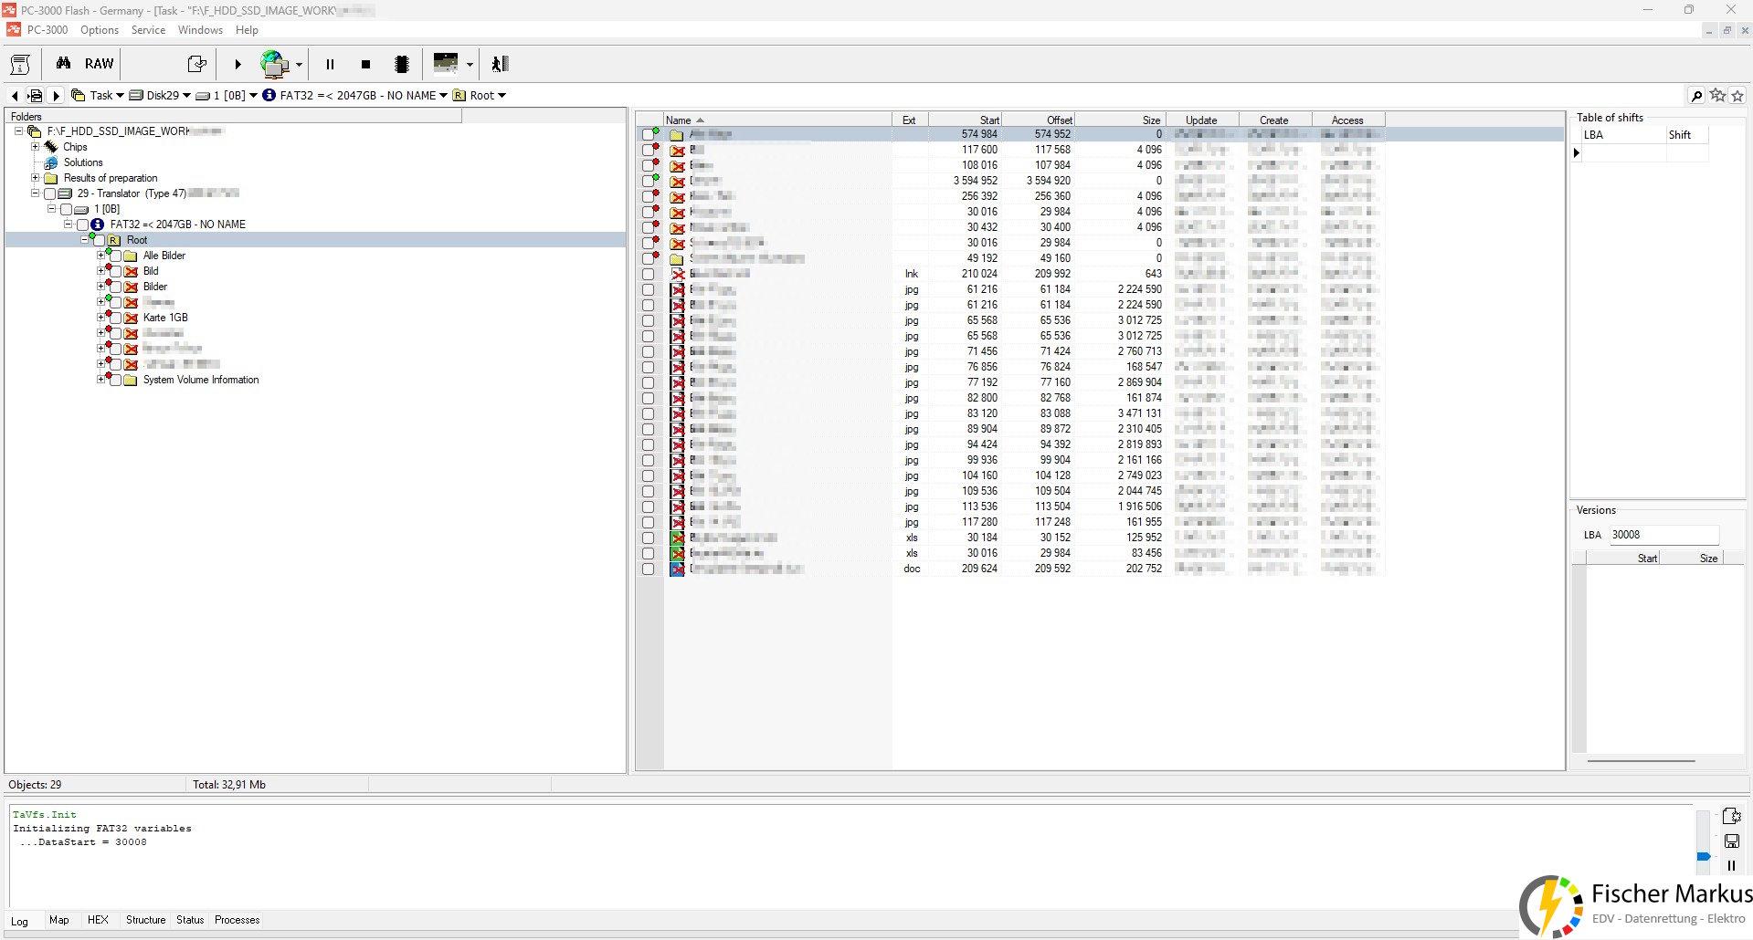This screenshot has height=940, width=1753.
Task: Click the magnifier search icon at top right
Action: click(1696, 96)
